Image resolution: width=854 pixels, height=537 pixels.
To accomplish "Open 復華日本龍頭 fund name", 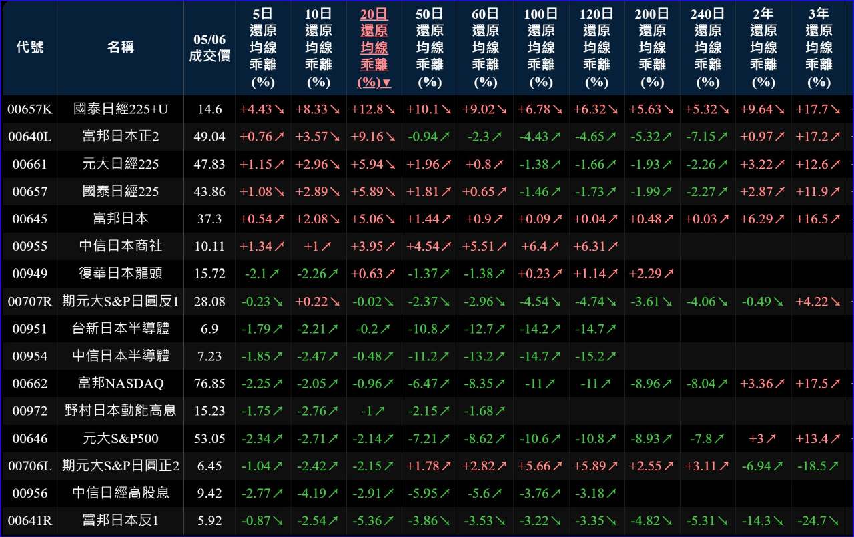I will (x=120, y=274).
